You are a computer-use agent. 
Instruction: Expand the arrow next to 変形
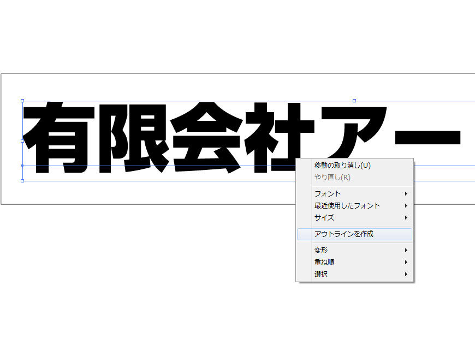click(x=406, y=251)
